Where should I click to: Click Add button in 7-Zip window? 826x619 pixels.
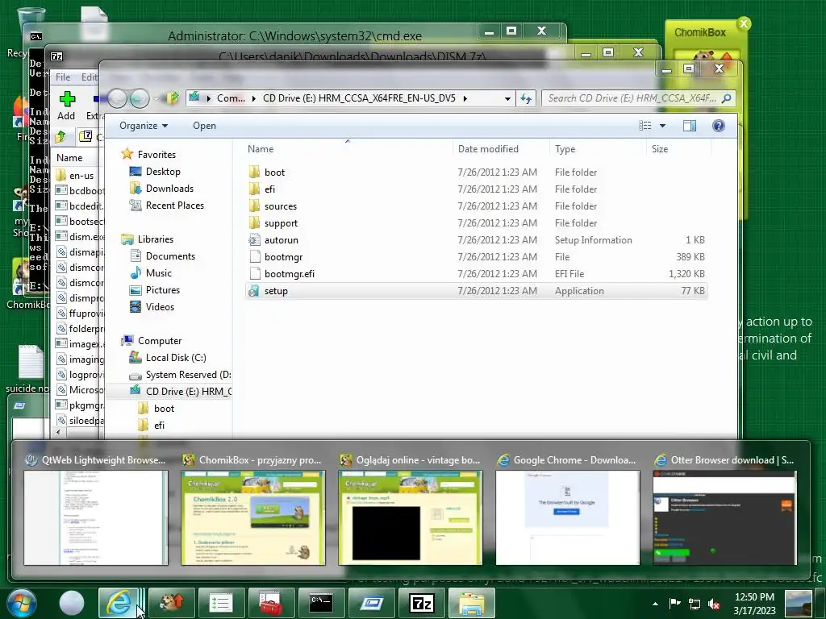tap(66, 106)
